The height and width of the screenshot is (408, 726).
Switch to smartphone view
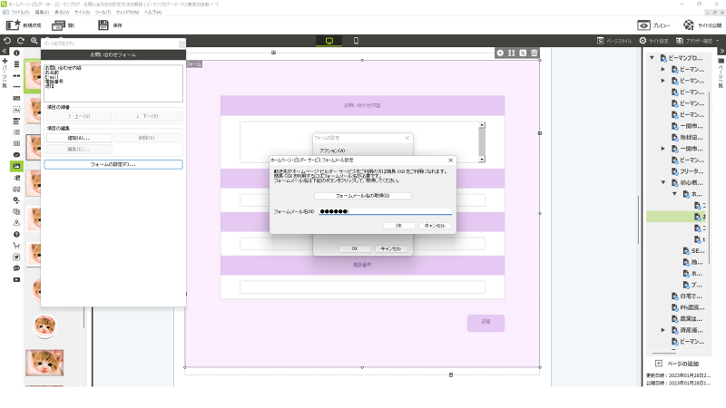pos(356,41)
